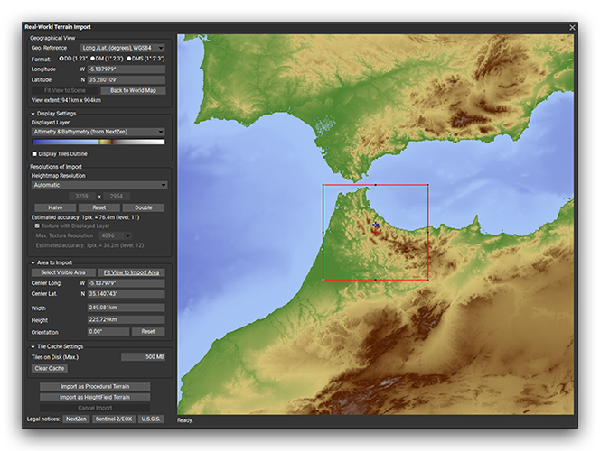
Task: Open the Heightmap Resolution Automatic dropdown
Action: click(x=98, y=185)
